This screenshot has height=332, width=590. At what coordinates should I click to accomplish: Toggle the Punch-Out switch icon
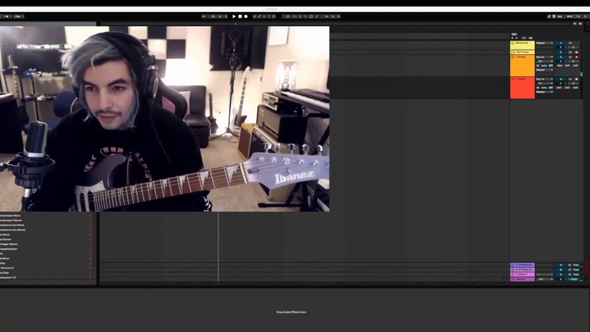point(317,16)
